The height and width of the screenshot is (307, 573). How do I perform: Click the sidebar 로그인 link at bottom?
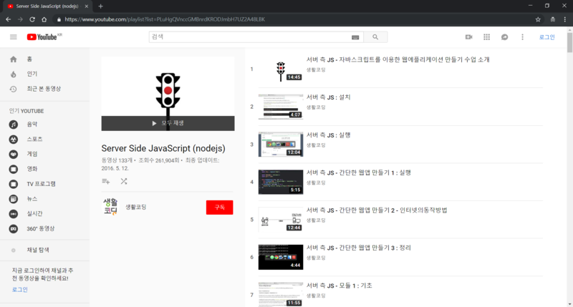click(x=20, y=290)
